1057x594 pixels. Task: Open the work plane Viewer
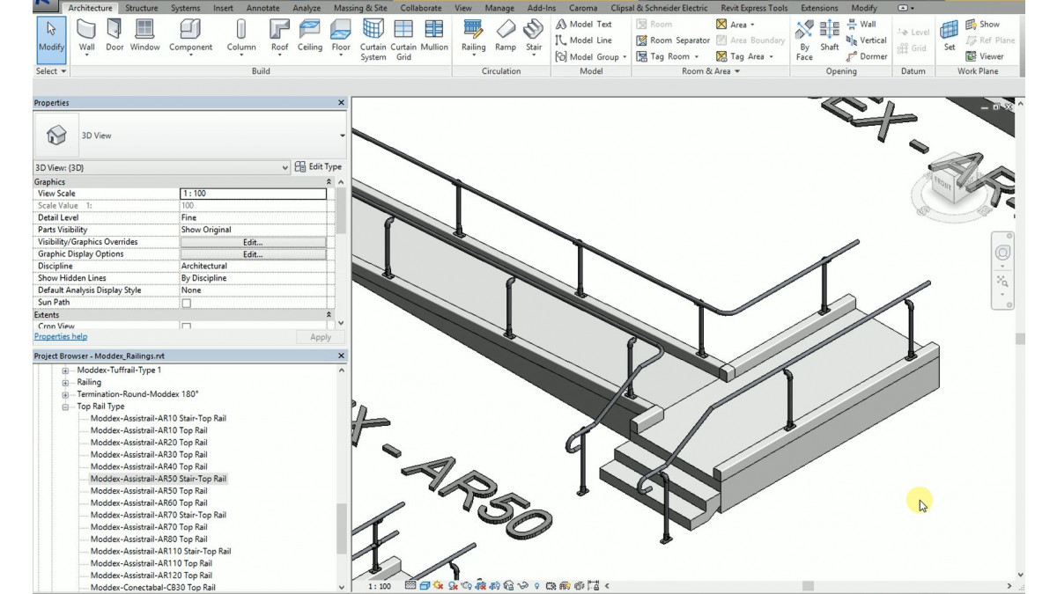tap(984, 56)
